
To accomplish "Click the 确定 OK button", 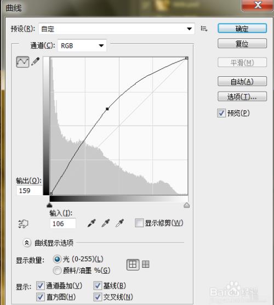I will coord(242,29).
